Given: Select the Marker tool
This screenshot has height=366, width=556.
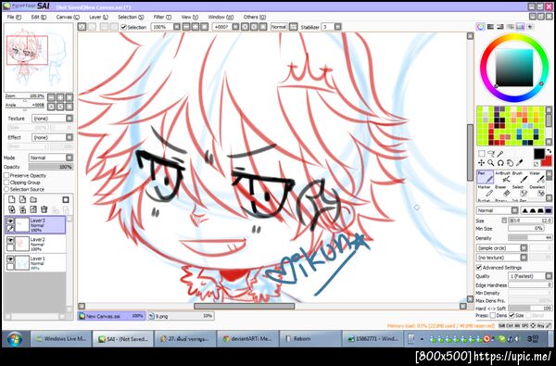Looking at the screenshot, I should coord(485,191).
